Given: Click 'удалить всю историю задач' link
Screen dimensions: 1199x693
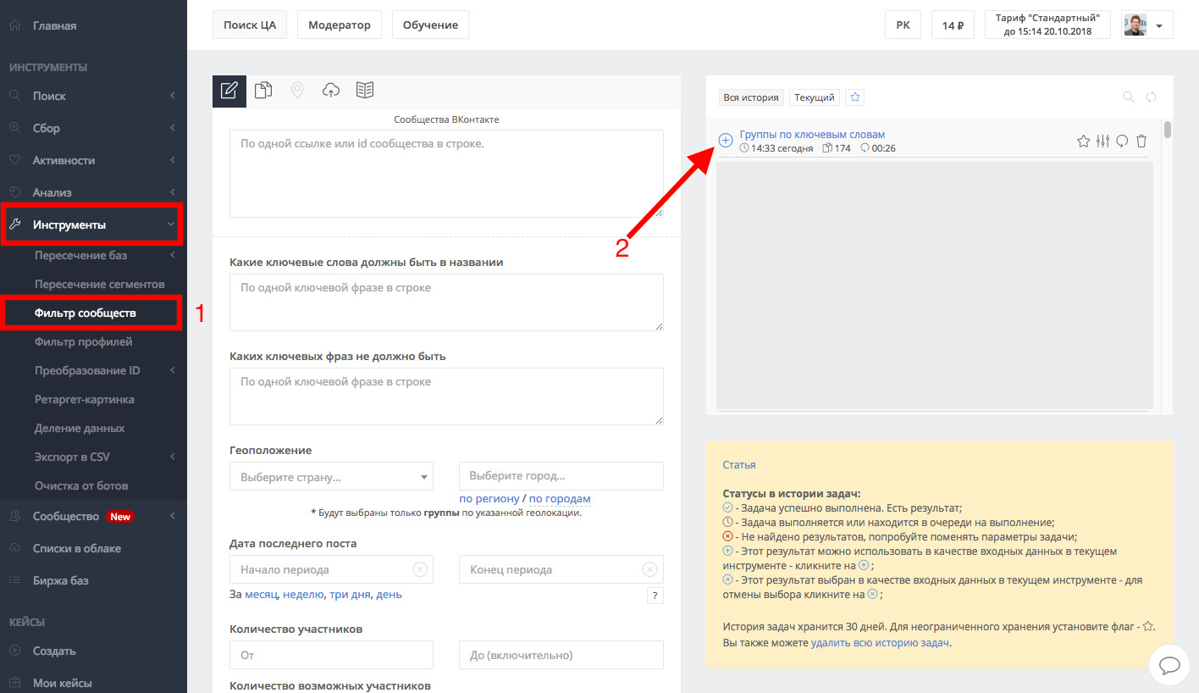Looking at the screenshot, I should click(880, 643).
